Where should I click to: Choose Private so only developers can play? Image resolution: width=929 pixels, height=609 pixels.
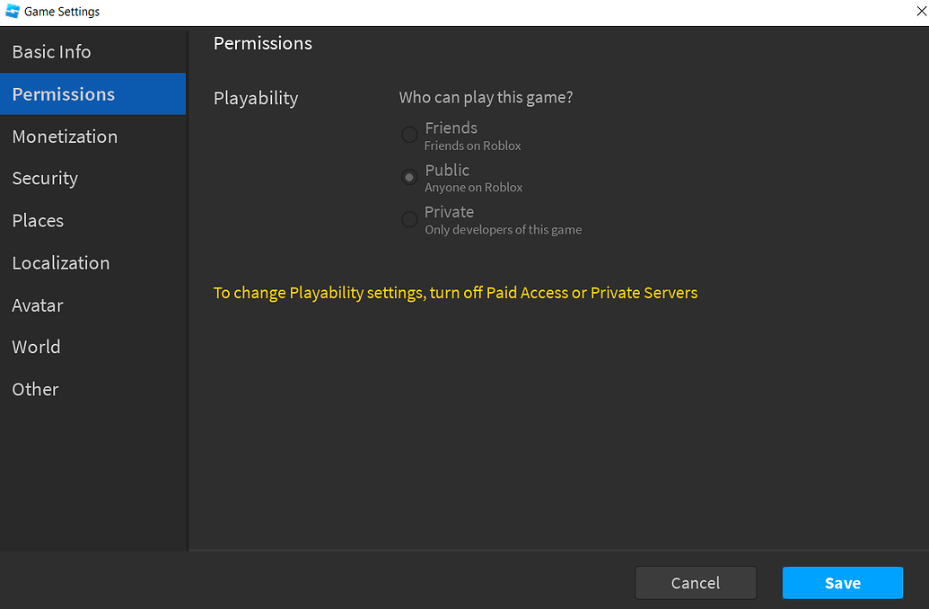coord(409,218)
